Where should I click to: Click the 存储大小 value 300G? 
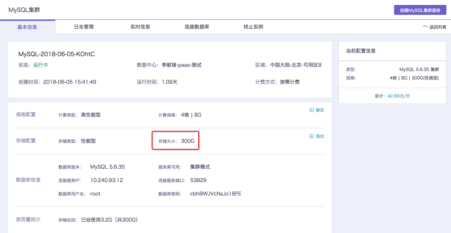pyautogui.click(x=188, y=141)
